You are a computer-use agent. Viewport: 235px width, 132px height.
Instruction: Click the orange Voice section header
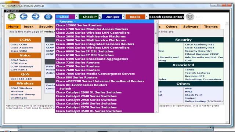[x=25, y=55]
